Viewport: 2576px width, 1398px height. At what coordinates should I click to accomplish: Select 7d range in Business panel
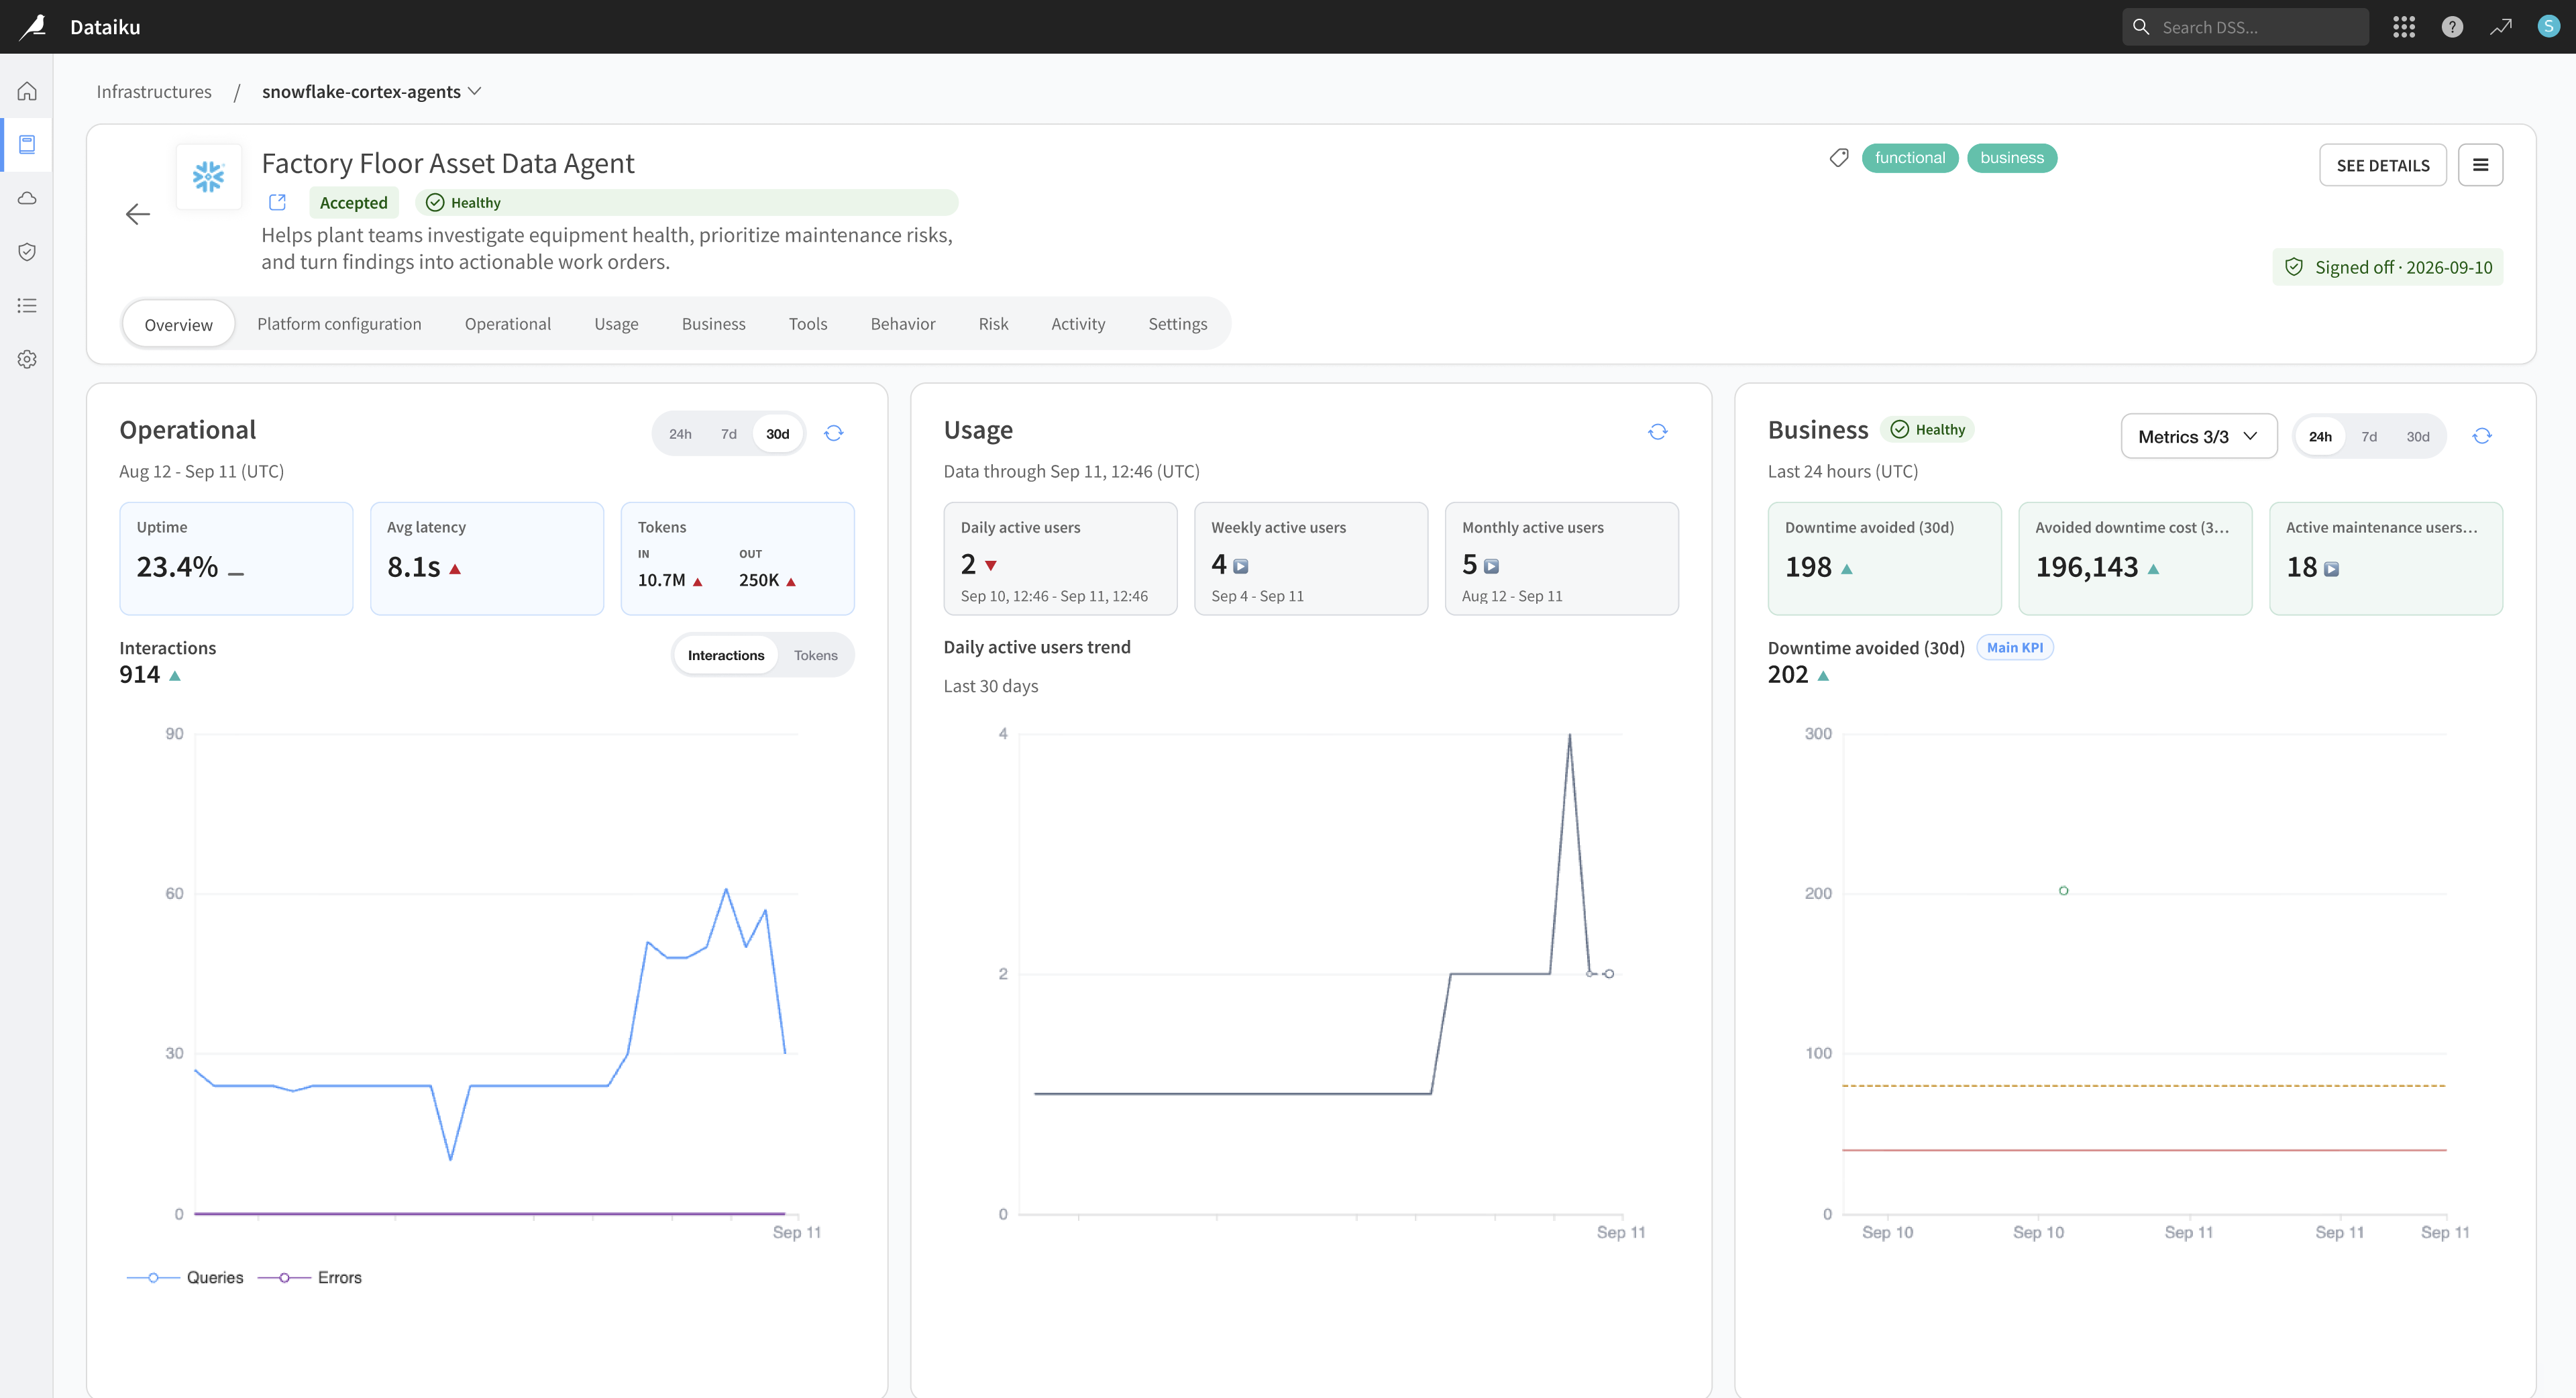2369,436
